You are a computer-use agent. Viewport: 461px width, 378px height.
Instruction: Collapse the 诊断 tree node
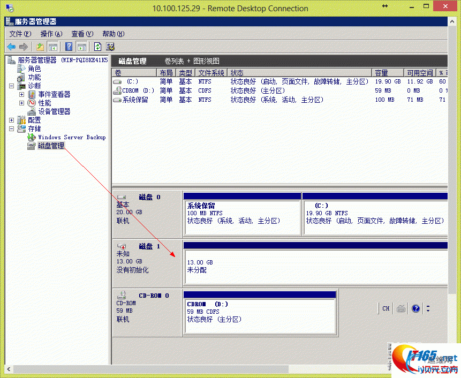(x=11, y=86)
